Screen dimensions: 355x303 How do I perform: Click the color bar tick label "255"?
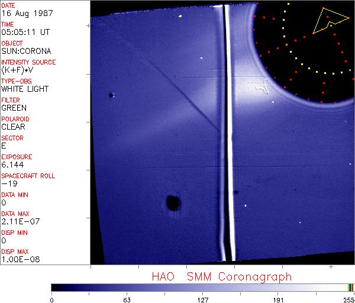[x=348, y=300]
